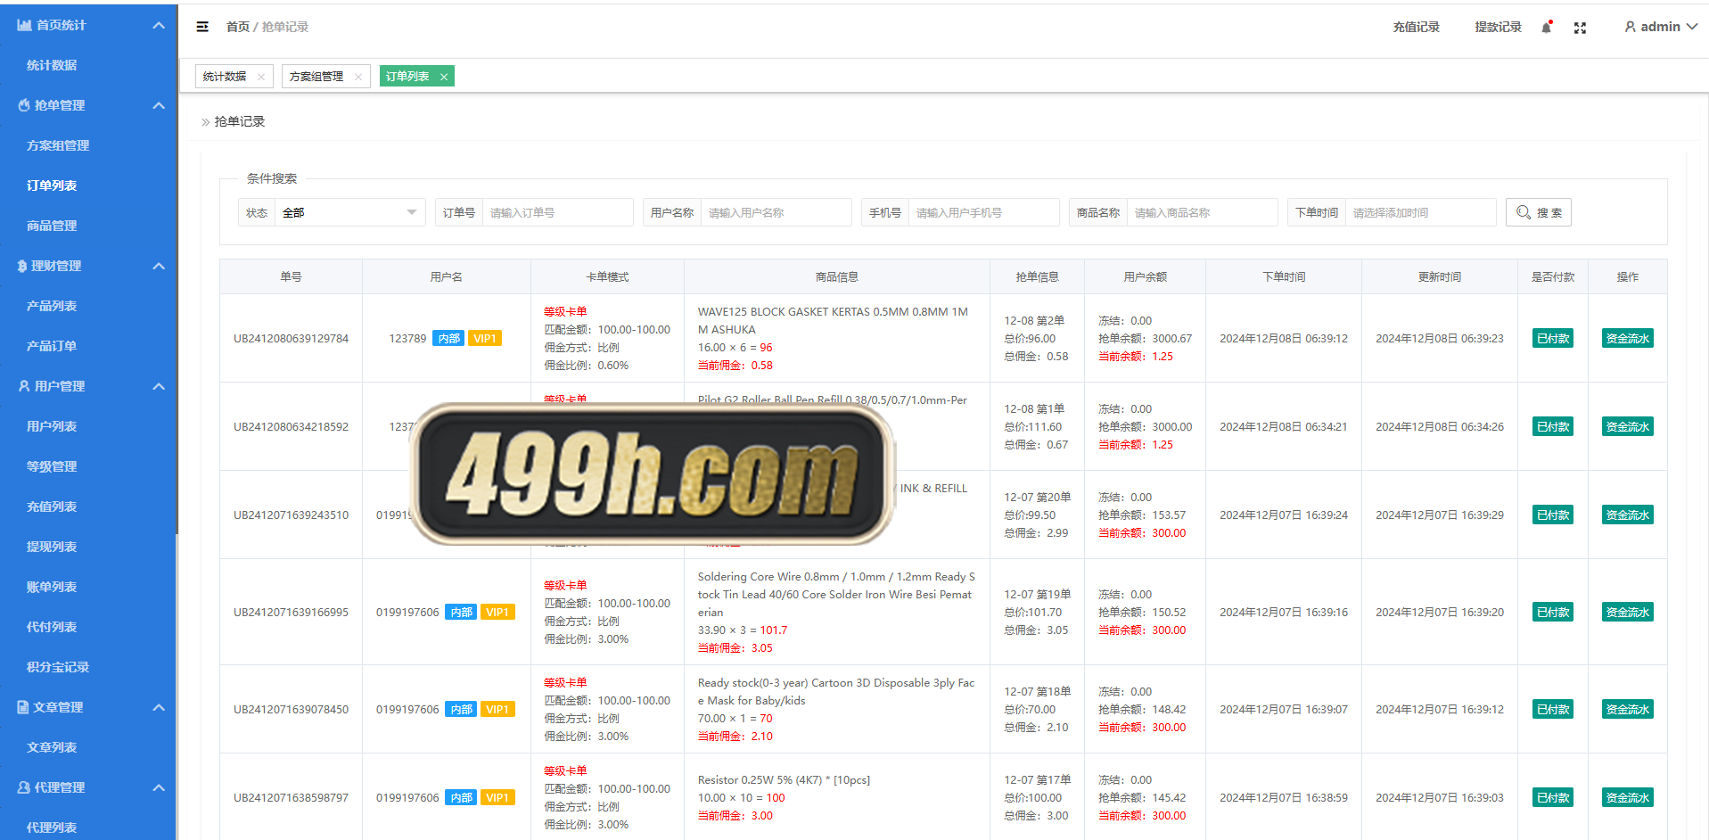The height and width of the screenshot is (840, 1709).
Task: Open the admin user menu
Action: [x=1660, y=27]
